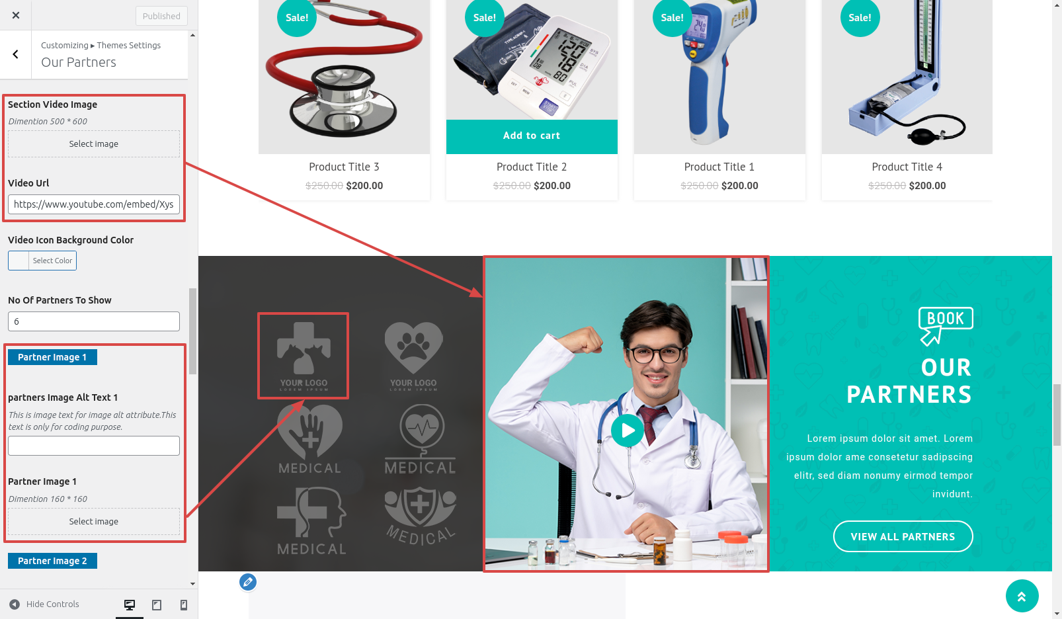Select image for Partner Image 1

point(94,521)
